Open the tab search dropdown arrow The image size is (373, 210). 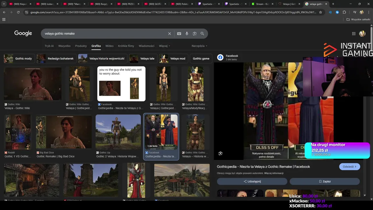4,4
